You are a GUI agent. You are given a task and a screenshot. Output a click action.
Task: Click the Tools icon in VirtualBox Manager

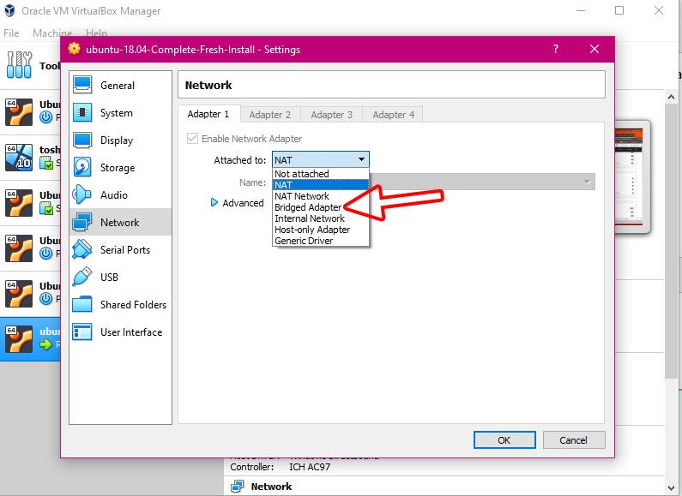[x=19, y=65]
